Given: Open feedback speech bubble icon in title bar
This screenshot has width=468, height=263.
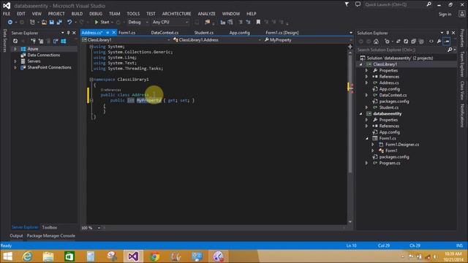Looking at the screenshot, I should [x=358, y=4].
